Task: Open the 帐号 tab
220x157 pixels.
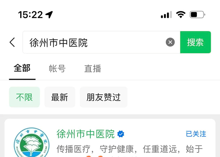Action: tap(57, 68)
